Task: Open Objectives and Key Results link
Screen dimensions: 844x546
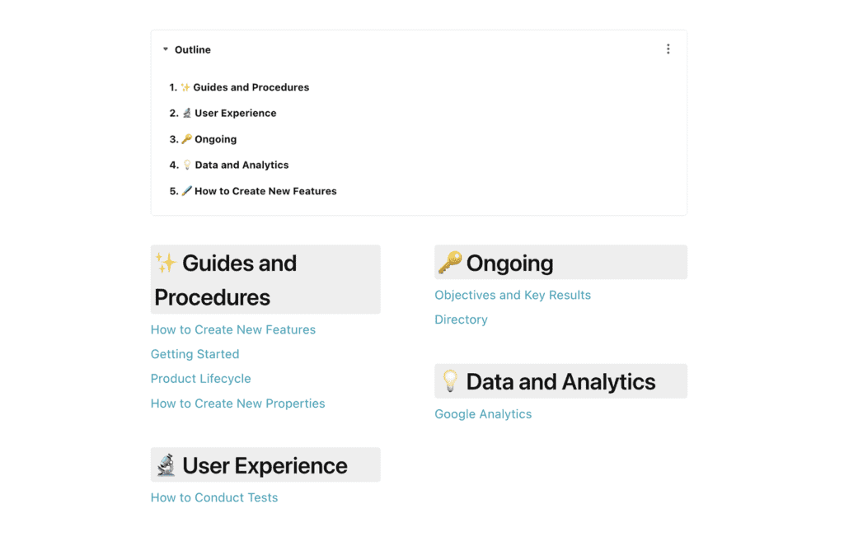Action: [x=513, y=295]
